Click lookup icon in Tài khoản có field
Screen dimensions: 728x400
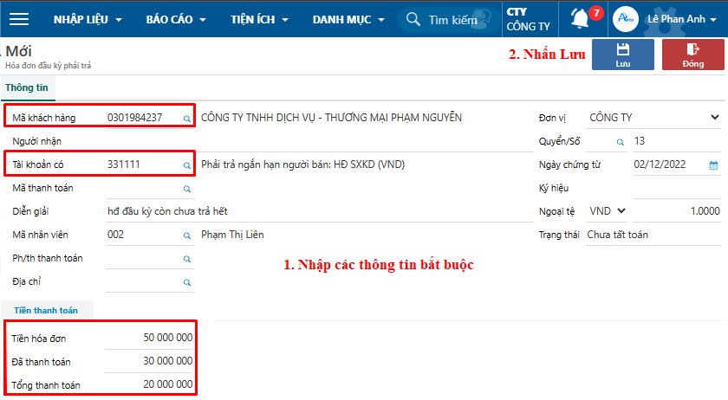pos(186,165)
